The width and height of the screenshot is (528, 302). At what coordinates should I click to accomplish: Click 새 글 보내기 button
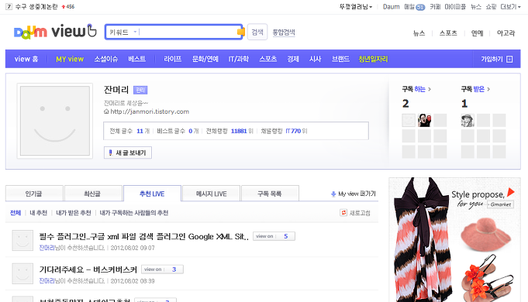(128, 153)
